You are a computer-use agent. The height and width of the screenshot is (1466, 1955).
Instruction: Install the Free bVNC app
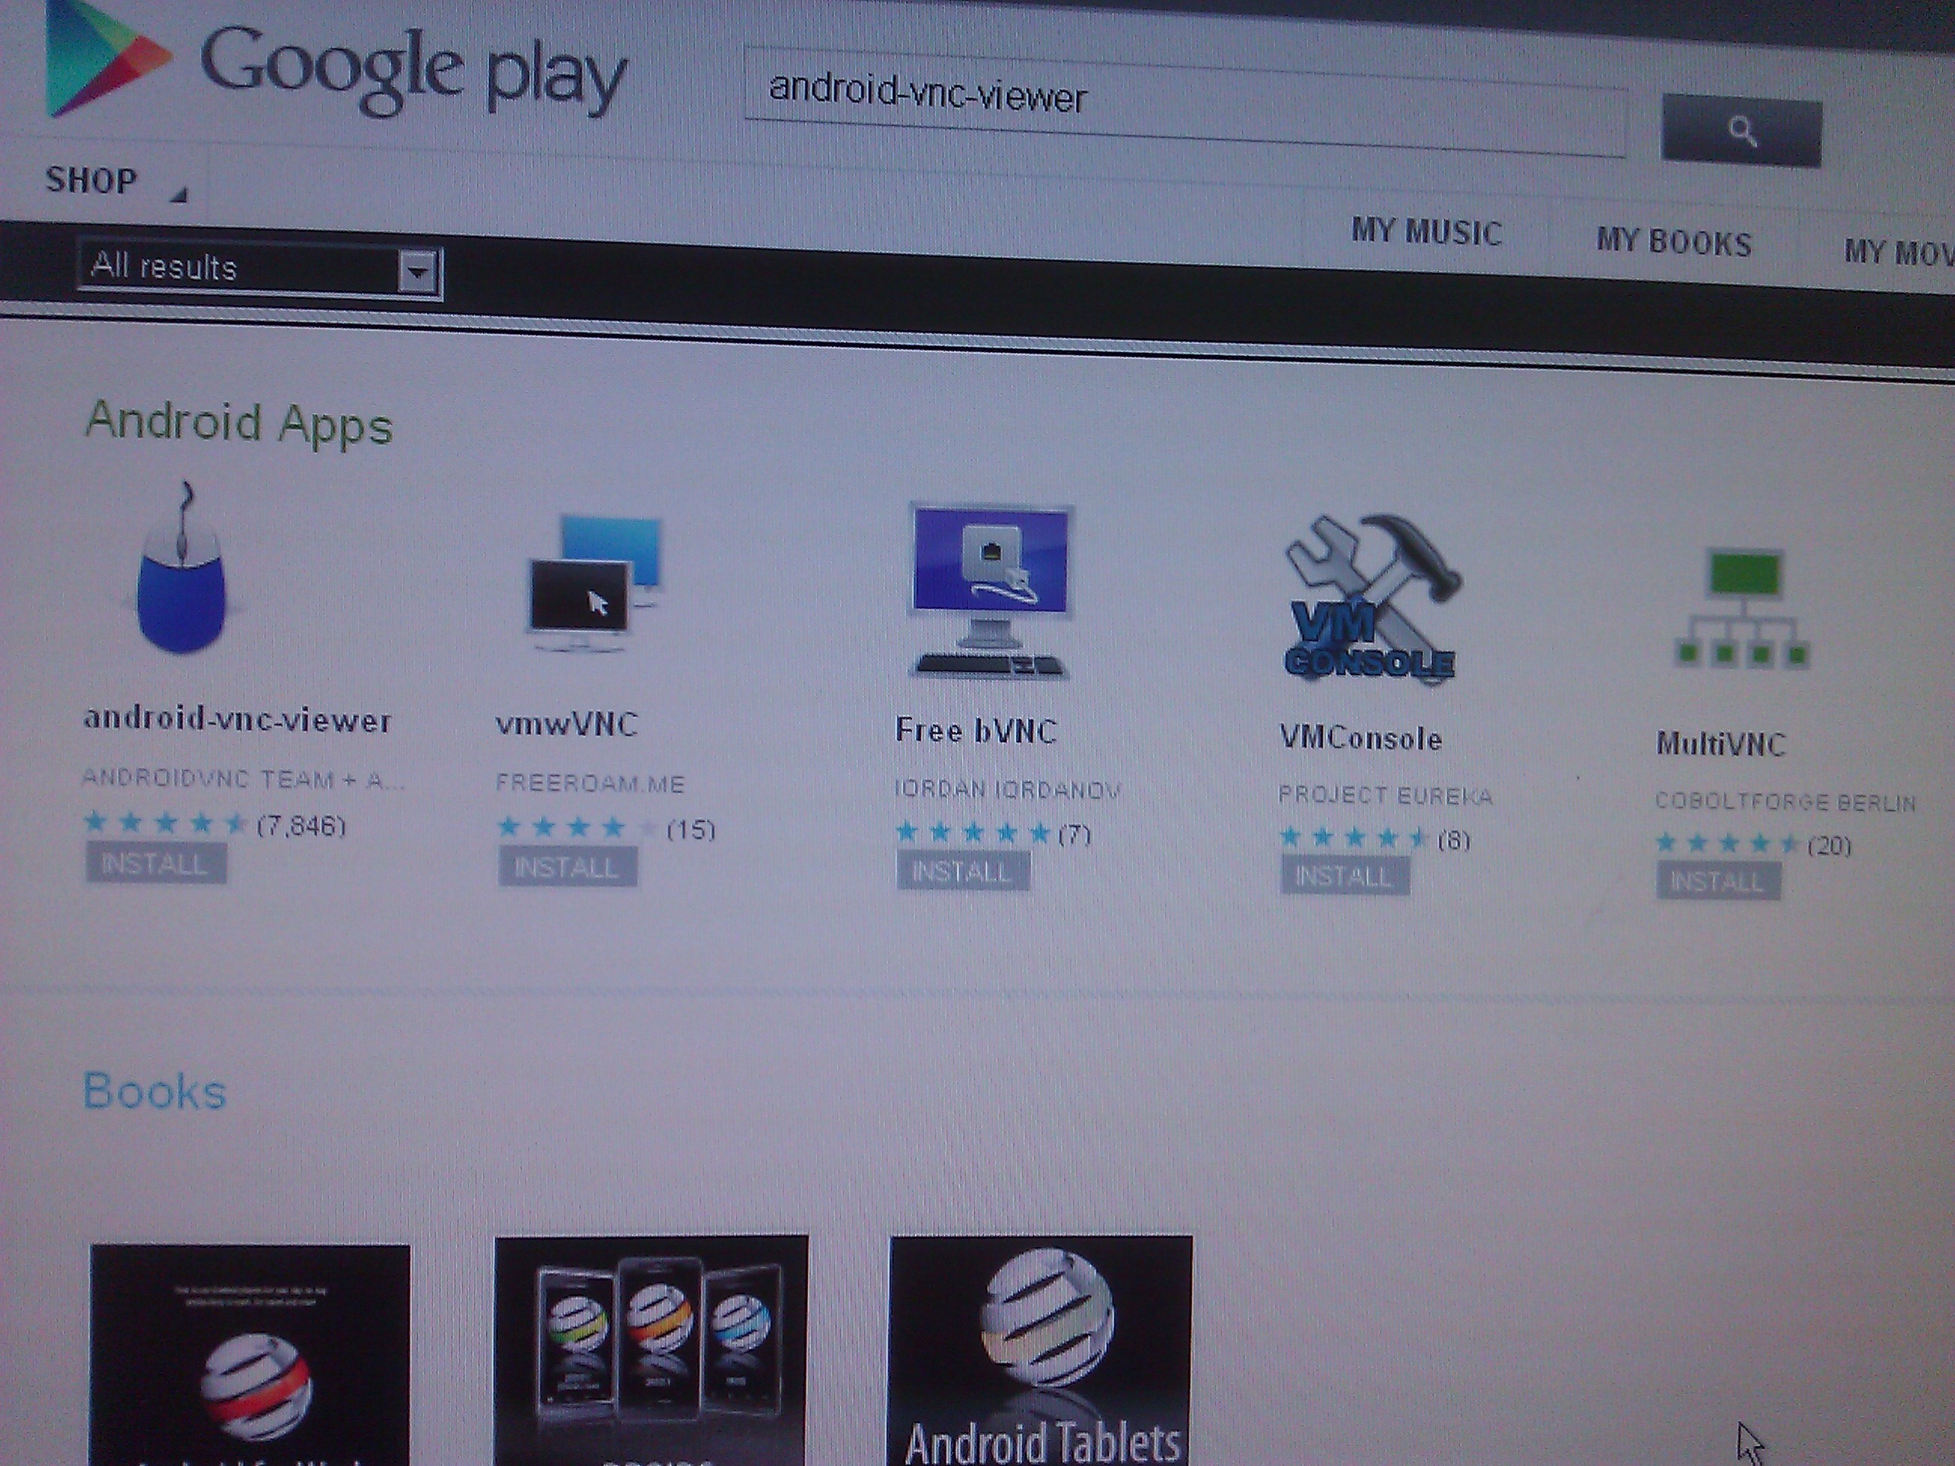(962, 871)
